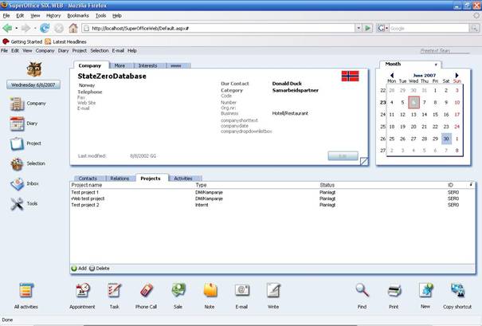Create a new Appointment
Viewport: 482px width, 326px height.
(x=82, y=290)
